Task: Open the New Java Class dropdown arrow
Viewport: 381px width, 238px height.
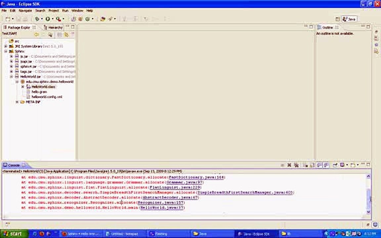Action: [x=92, y=19]
